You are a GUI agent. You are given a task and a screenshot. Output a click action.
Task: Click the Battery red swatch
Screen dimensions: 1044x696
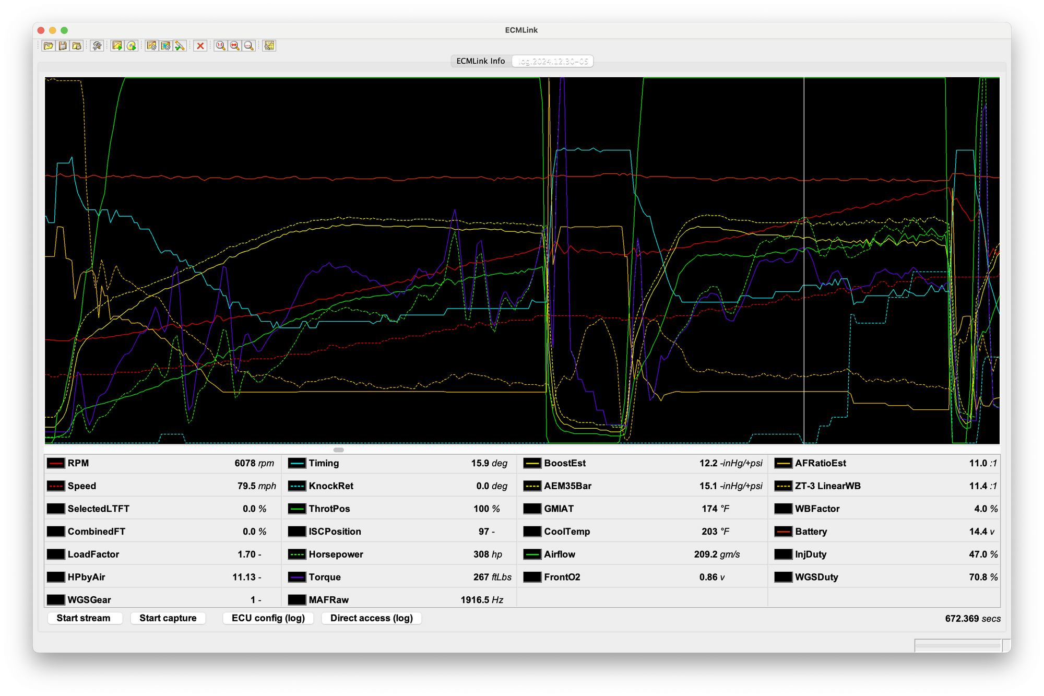(783, 532)
